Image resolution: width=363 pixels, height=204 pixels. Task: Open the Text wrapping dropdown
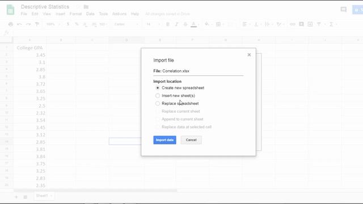[268, 24]
